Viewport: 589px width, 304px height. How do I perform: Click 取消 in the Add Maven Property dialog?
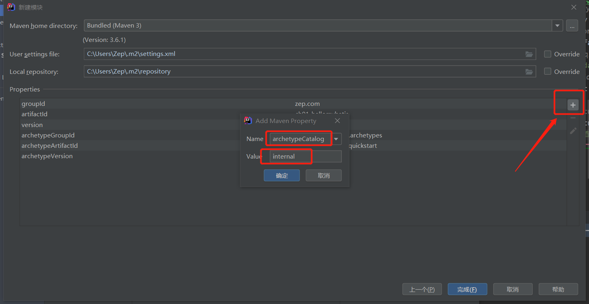tap(323, 175)
